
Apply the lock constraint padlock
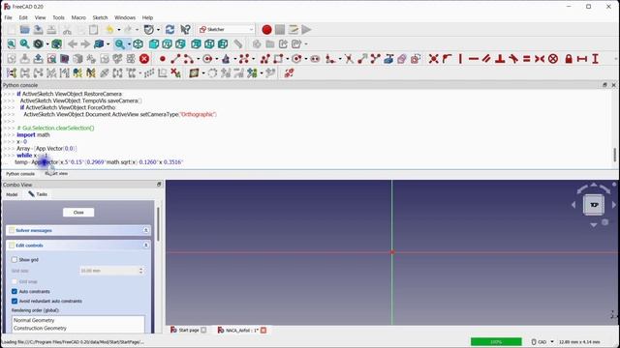click(x=569, y=59)
